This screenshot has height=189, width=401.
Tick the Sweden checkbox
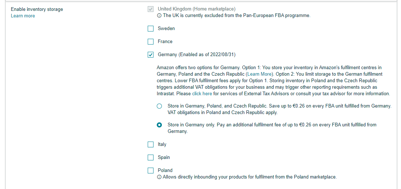[151, 29]
